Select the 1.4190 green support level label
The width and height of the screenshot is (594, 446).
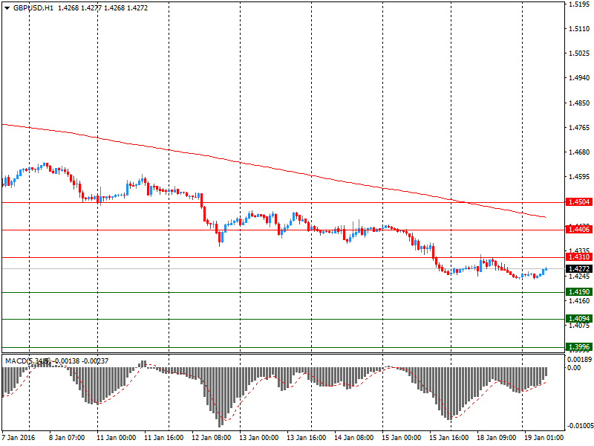pos(579,292)
